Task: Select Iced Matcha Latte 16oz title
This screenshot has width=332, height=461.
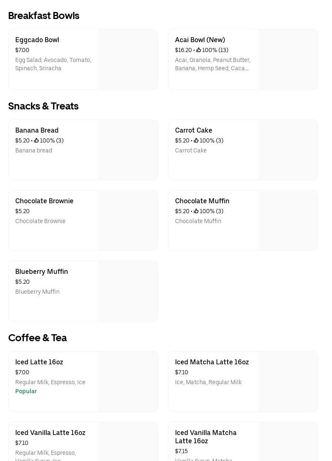Action: click(212, 362)
